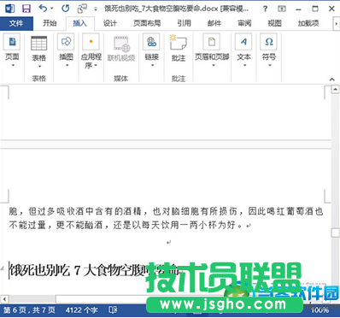Expand the 文本 Text dropdown arrow
This screenshot has height=318, width=340.
point(245,66)
